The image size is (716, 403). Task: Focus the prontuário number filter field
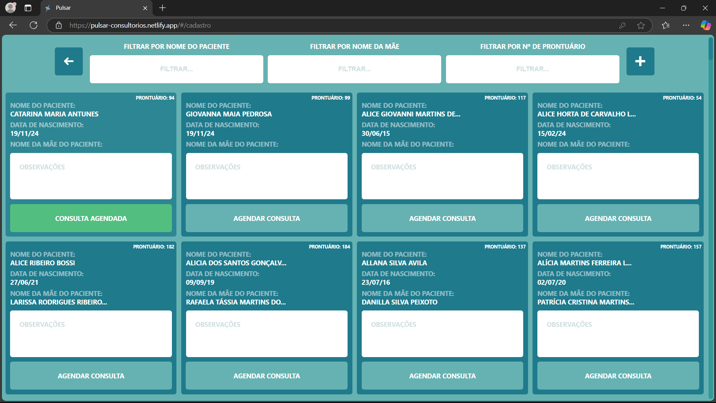(533, 69)
